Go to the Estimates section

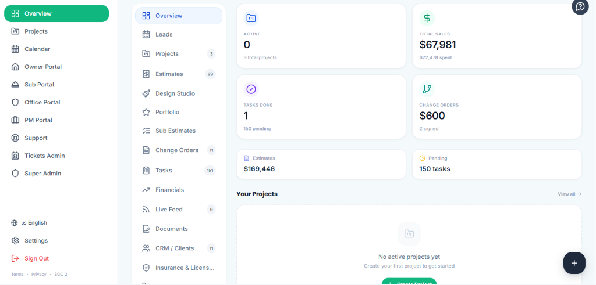[x=179, y=74]
